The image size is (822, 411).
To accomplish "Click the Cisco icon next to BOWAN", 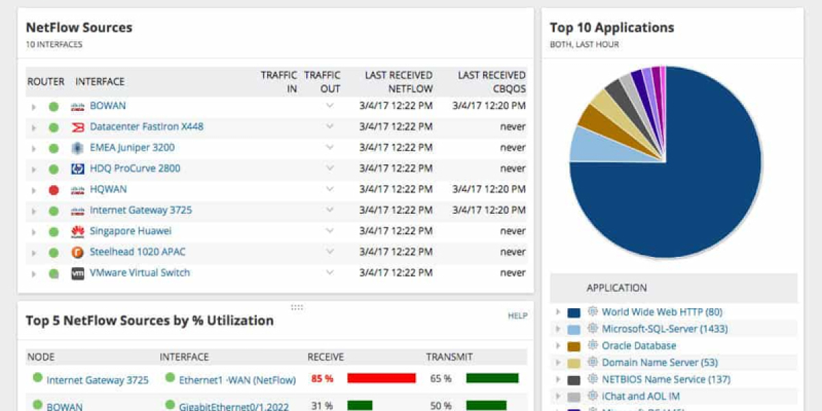I will 77,106.
